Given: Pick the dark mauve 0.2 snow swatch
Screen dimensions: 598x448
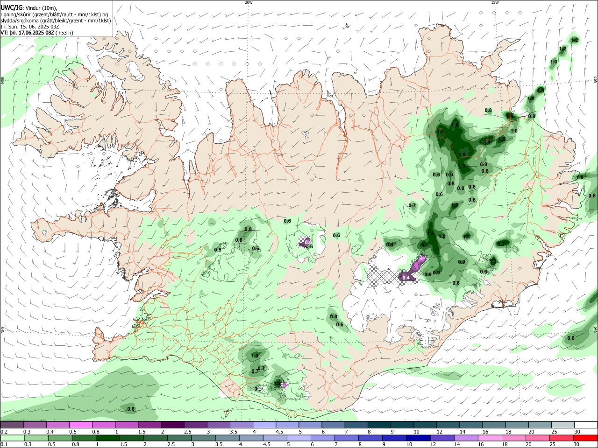Looking at the screenshot, I should (12, 425).
